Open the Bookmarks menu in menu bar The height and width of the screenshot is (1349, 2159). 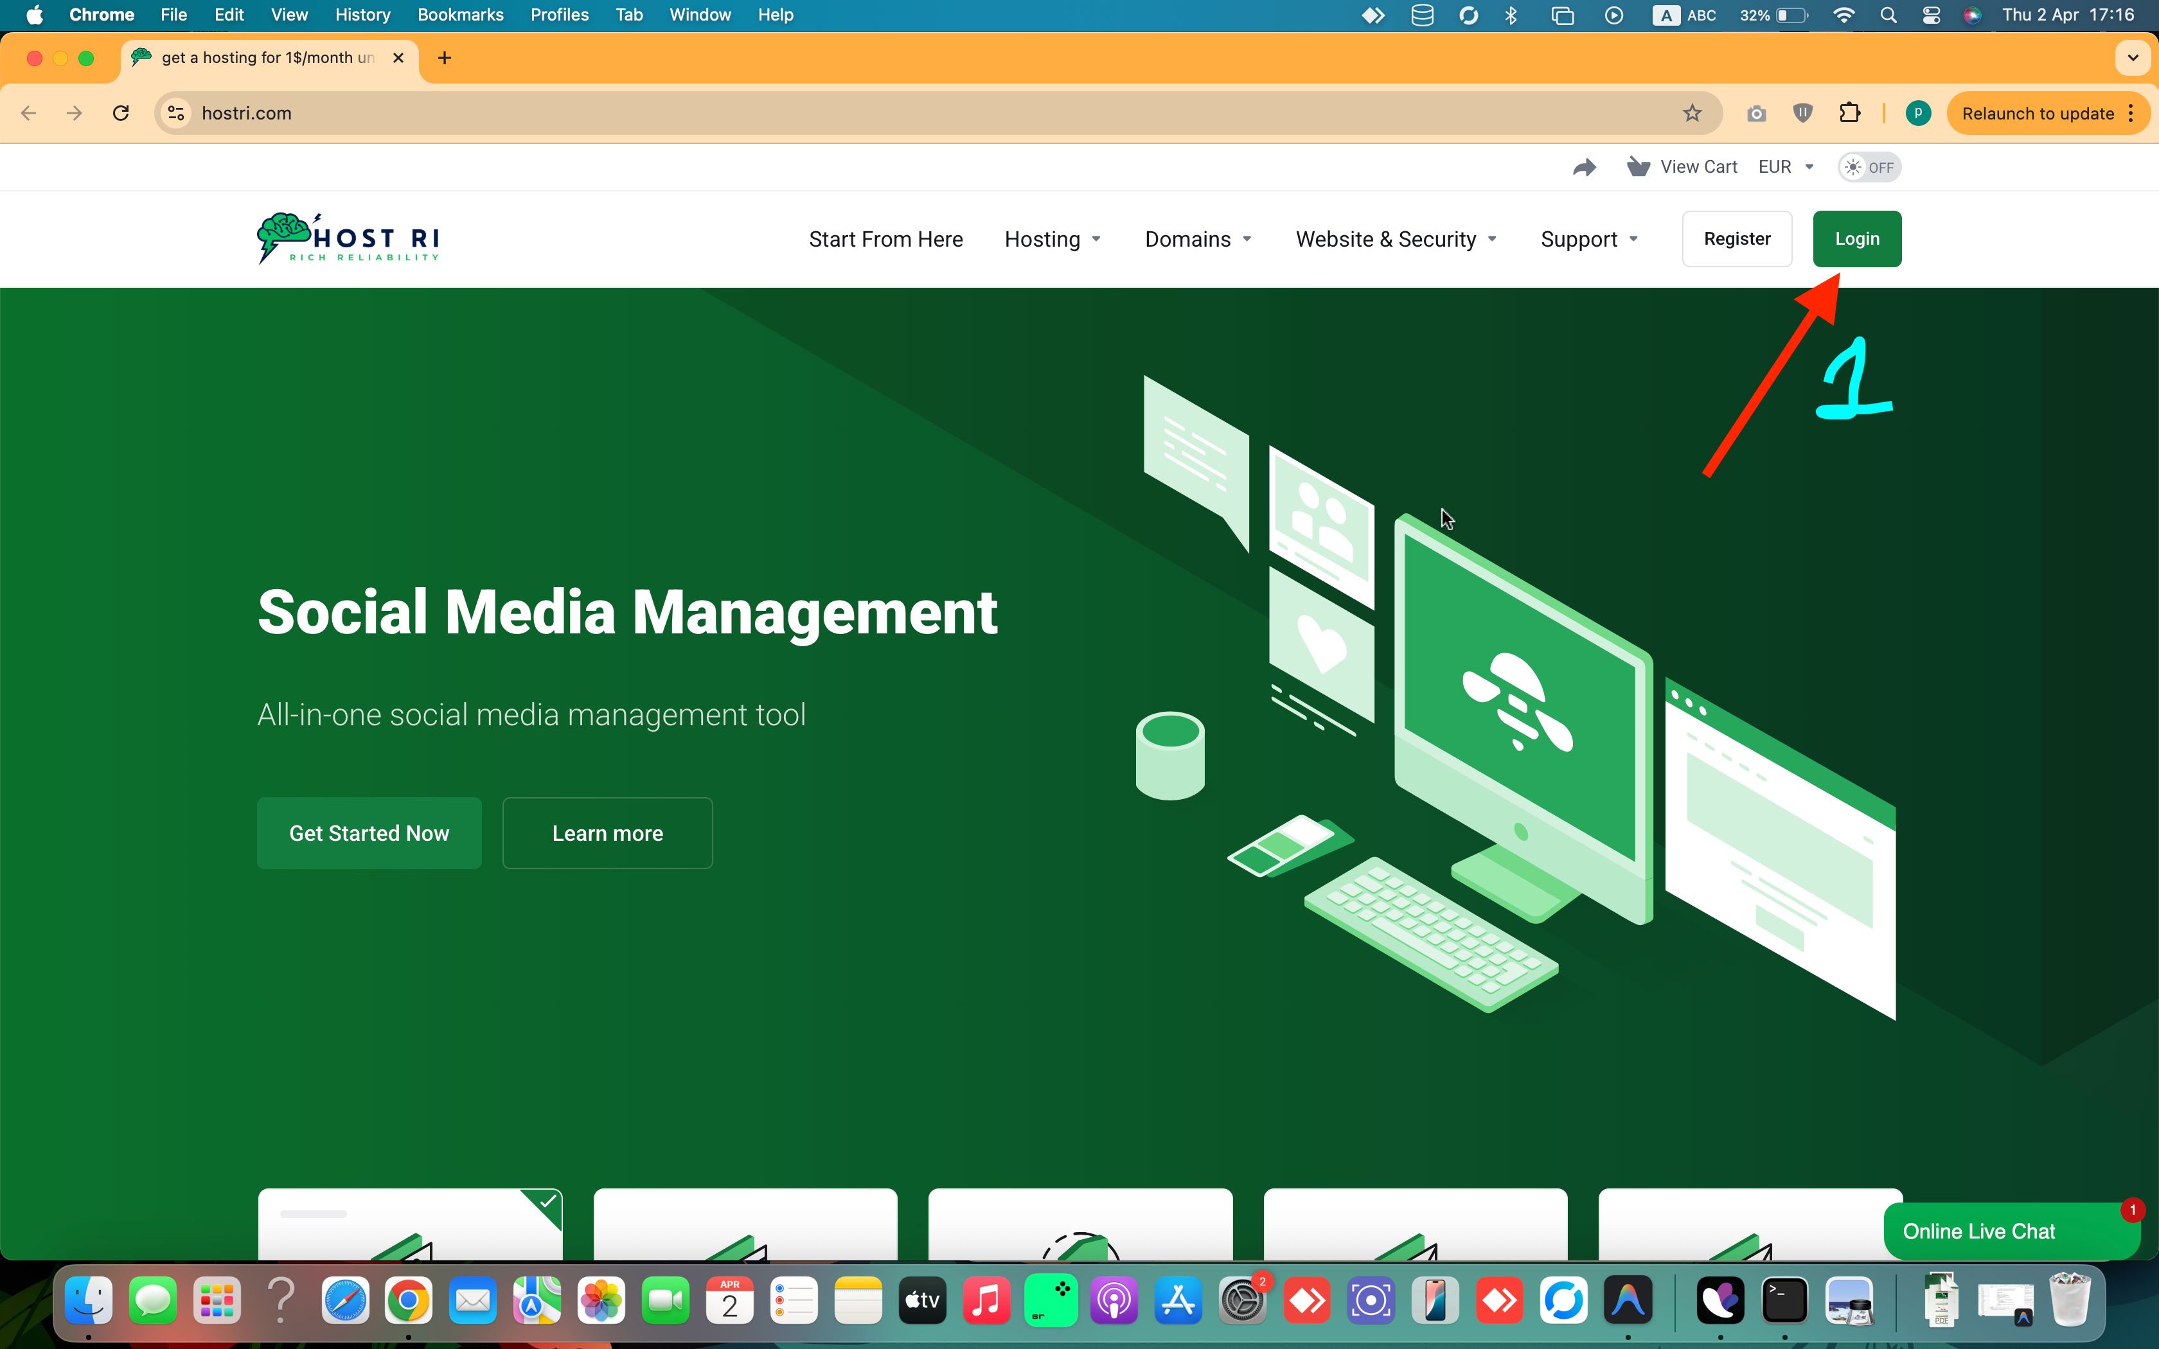(x=460, y=14)
